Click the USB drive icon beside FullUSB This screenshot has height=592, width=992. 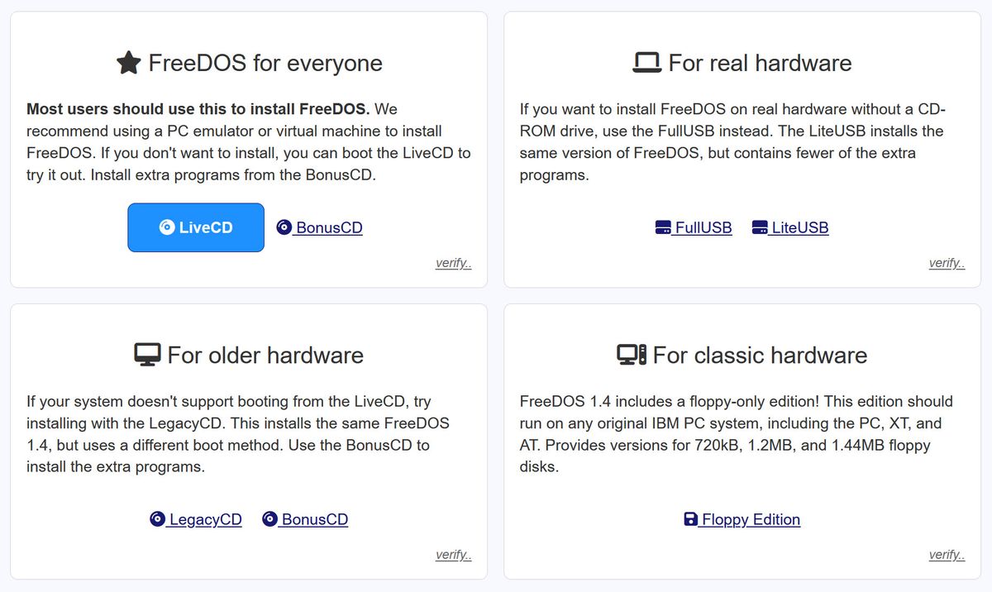[x=662, y=227]
